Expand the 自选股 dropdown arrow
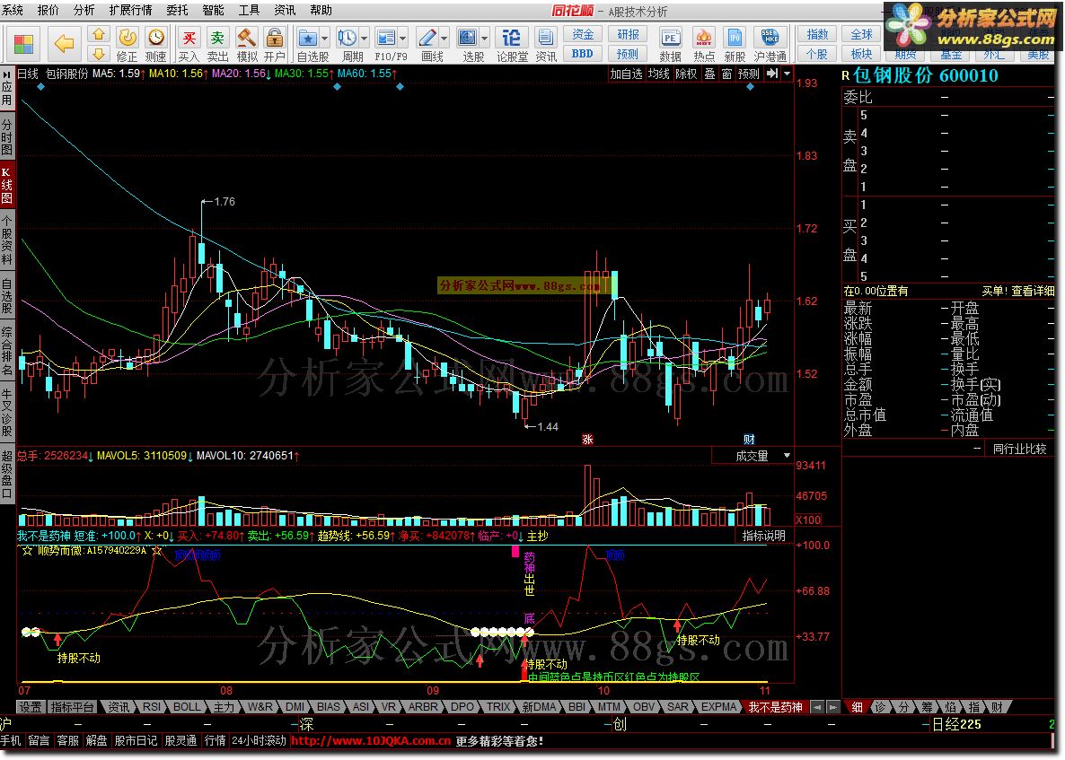 (325, 38)
